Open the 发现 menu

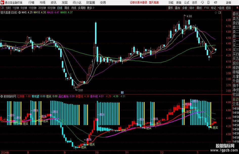pos(65,3)
